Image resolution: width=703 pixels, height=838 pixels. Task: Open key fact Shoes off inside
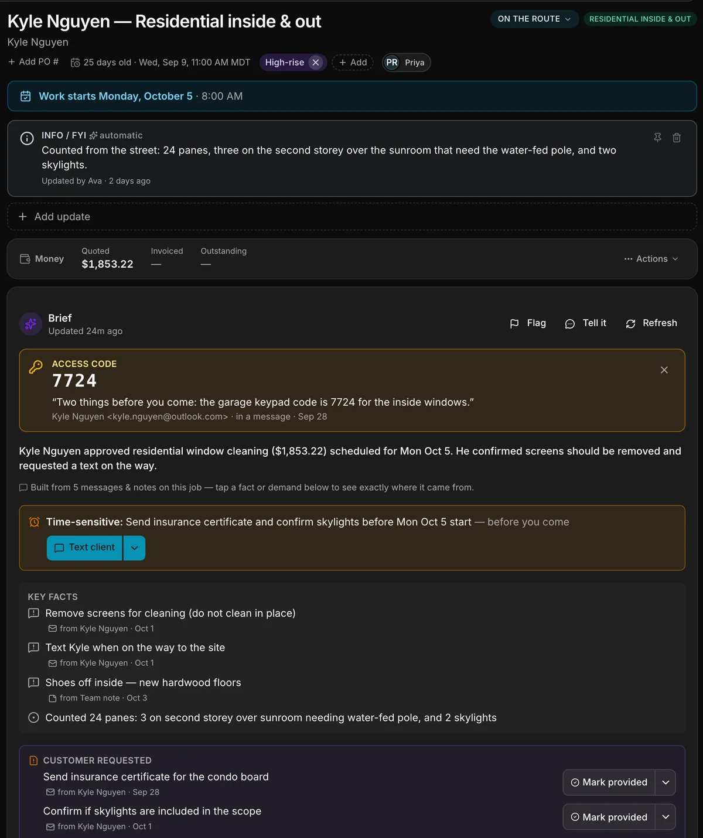(144, 683)
